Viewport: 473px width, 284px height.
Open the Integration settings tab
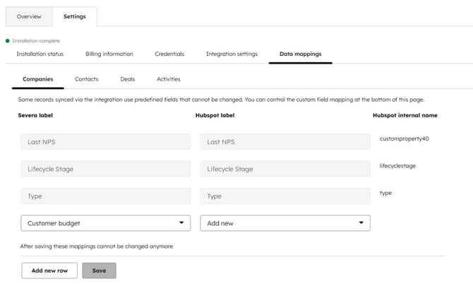coord(232,54)
